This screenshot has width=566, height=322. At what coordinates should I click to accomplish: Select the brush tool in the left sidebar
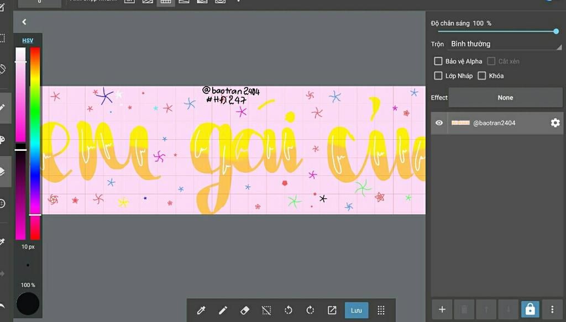pos(4,108)
